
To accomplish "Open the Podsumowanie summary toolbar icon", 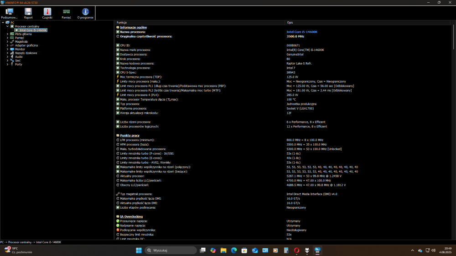I will pos(9,13).
